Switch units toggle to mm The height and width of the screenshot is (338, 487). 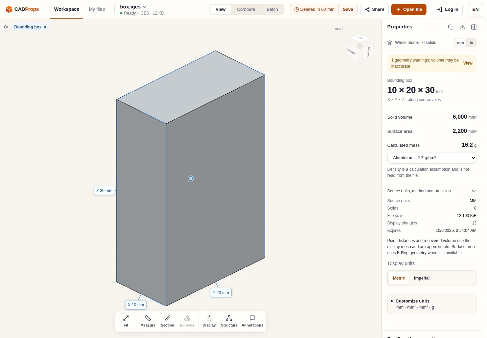(x=460, y=43)
